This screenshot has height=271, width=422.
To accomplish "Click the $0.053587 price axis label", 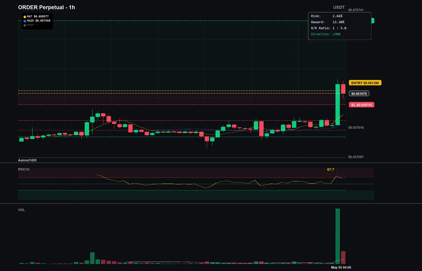I will click(x=356, y=157).
